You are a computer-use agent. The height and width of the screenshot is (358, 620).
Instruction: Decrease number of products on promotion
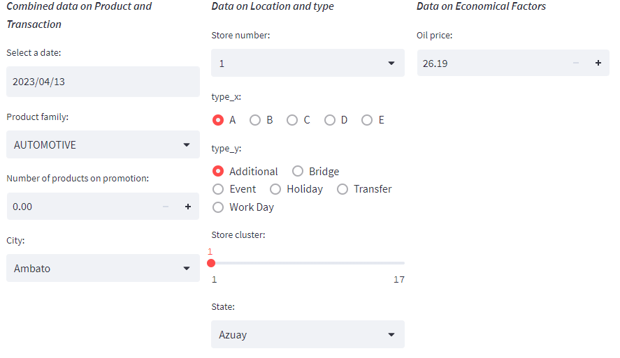(166, 207)
